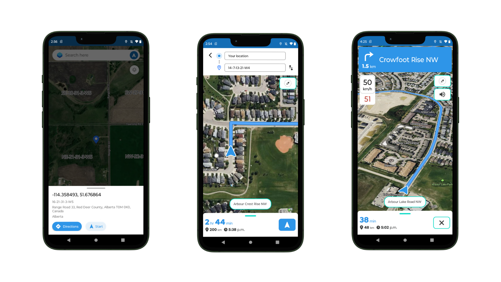Expand destination field 14-7-13-21-W4
This screenshot has width=501, height=282.
coord(255,67)
